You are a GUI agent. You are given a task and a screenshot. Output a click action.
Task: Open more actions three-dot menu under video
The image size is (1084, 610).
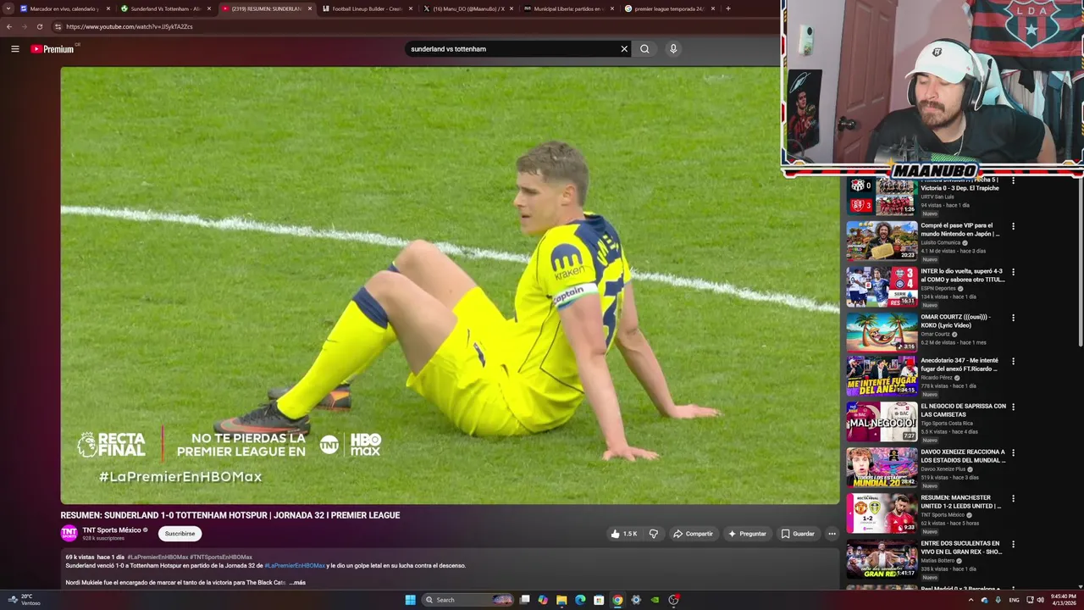[x=832, y=534]
